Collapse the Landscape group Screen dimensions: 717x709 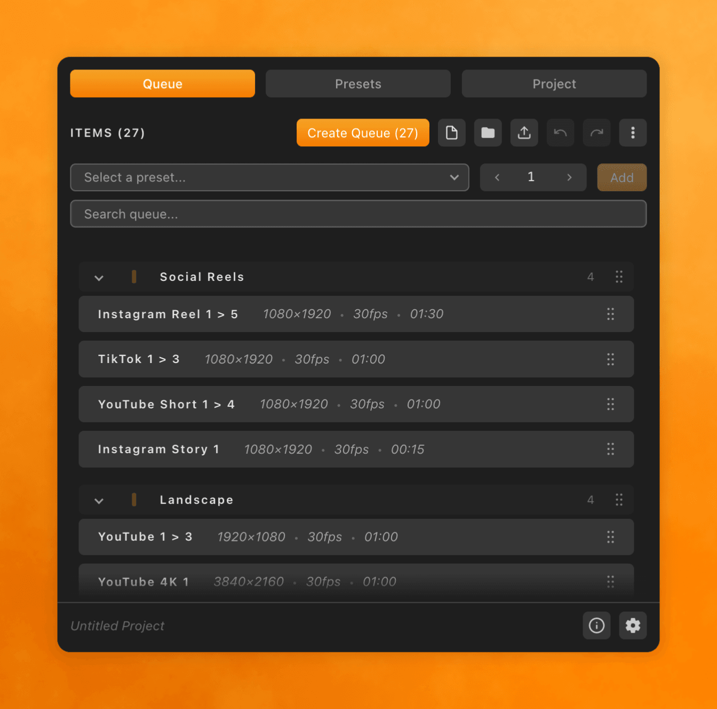[99, 501]
